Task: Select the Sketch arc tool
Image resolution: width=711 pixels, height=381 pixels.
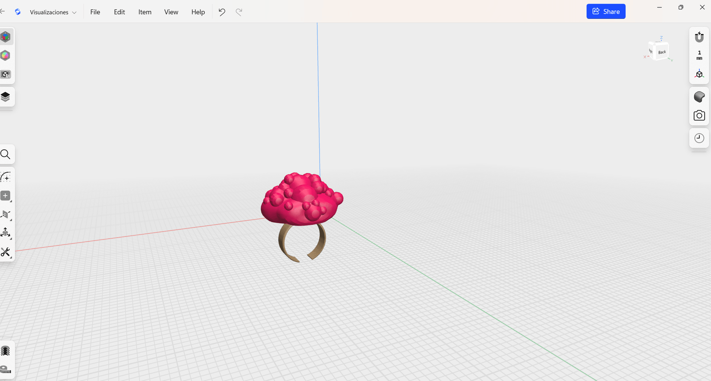Action: tap(5, 177)
